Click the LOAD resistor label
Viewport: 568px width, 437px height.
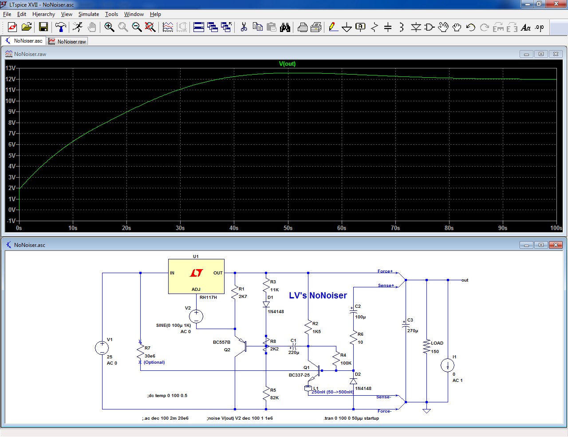click(437, 343)
